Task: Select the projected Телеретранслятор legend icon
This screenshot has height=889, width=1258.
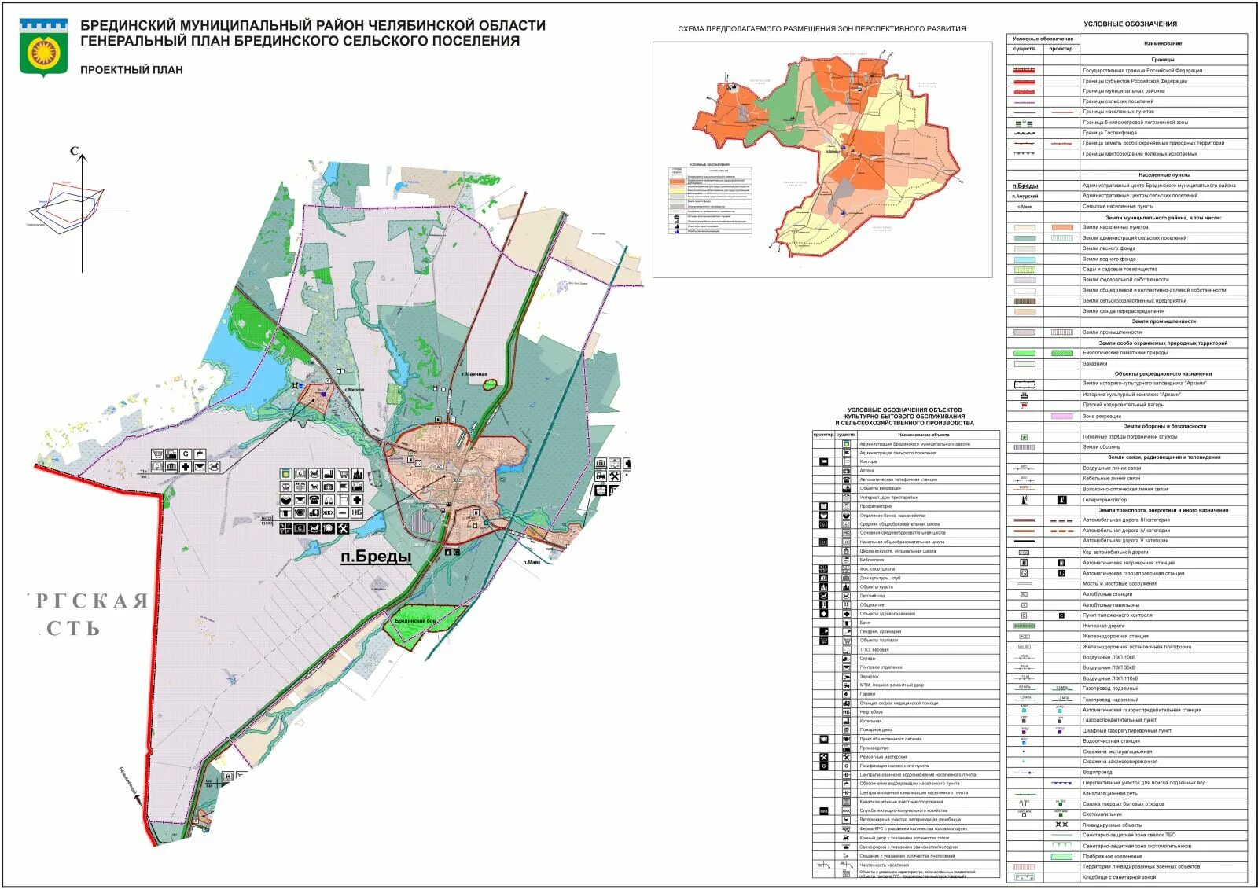Action: tap(1062, 500)
